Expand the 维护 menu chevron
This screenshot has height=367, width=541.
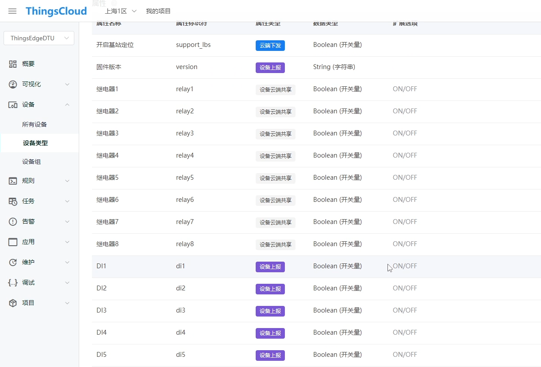[67, 262]
